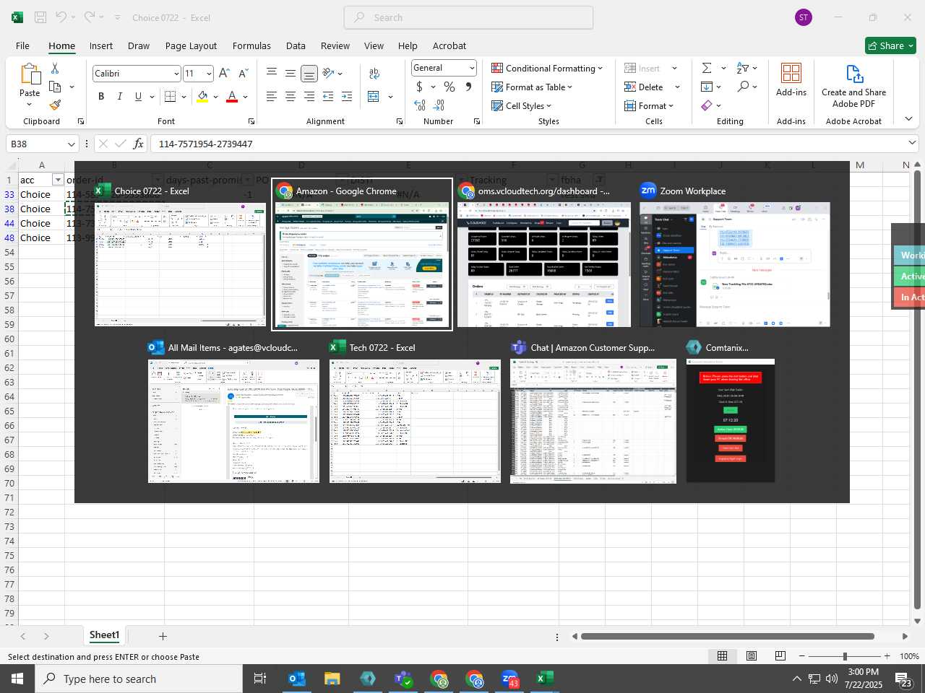This screenshot has height=693, width=925.
Task: Apply the yellow Fill Color swatch
Action: pyautogui.click(x=203, y=96)
